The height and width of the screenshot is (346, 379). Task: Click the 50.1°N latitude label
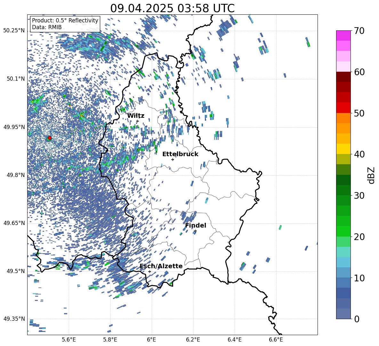coord(15,79)
